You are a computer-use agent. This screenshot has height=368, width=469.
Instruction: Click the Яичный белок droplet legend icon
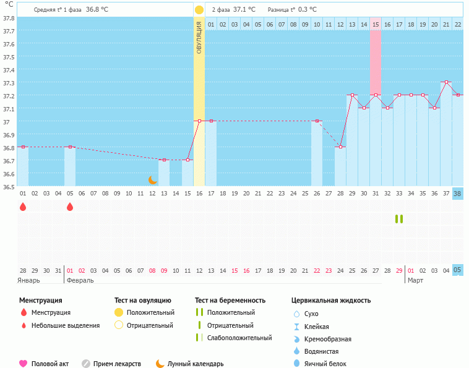pos(296,364)
